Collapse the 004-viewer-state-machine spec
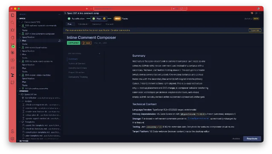 pos(20,75)
